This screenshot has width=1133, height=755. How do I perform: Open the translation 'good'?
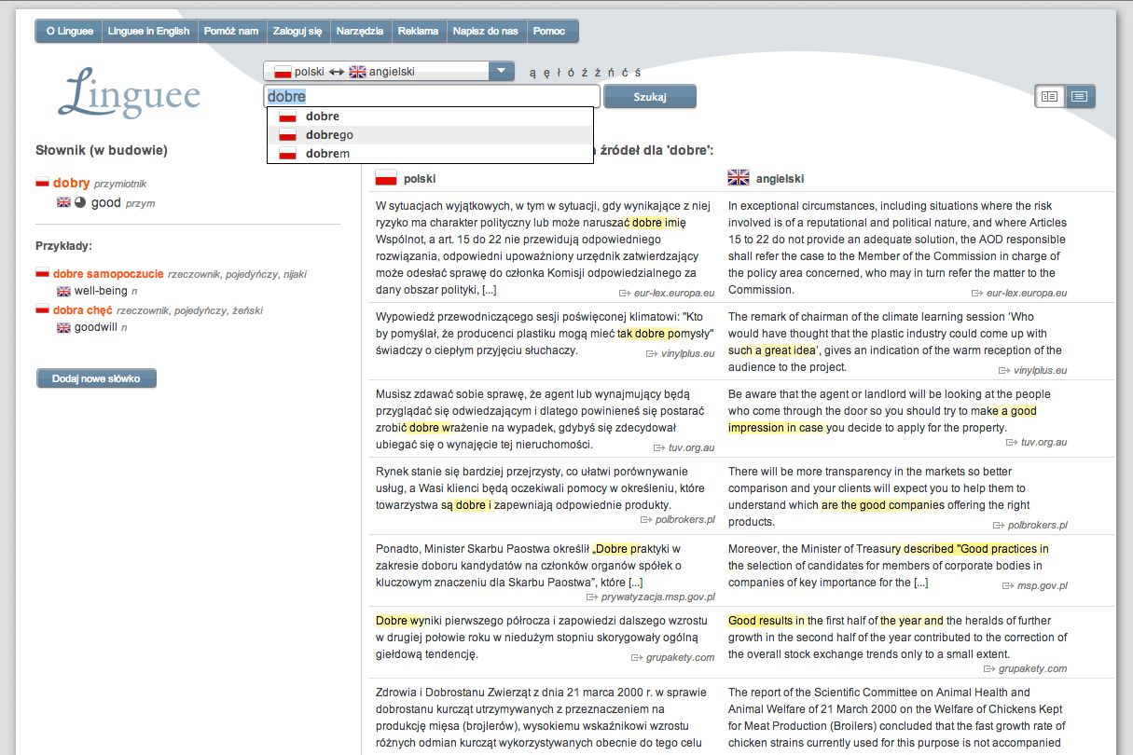coord(106,202)
